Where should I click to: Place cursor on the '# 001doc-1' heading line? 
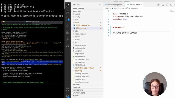118,27
